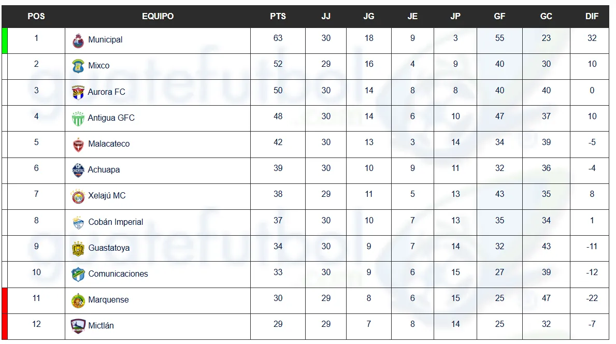This screenshot has height=344, width=616.
Task: Click the Mixco team crest icon
Action: pos(78,66)
